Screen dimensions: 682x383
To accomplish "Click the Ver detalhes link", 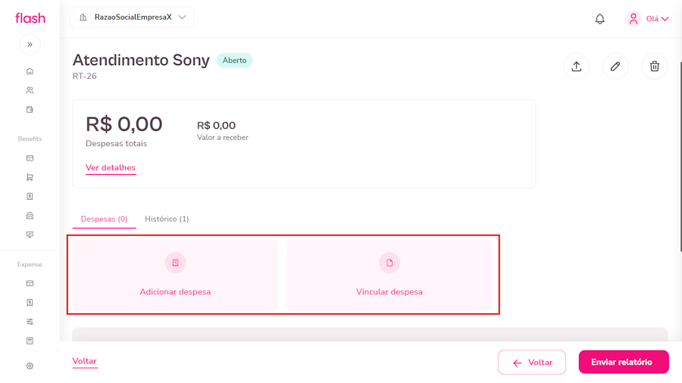I will [x=111, y=168].
